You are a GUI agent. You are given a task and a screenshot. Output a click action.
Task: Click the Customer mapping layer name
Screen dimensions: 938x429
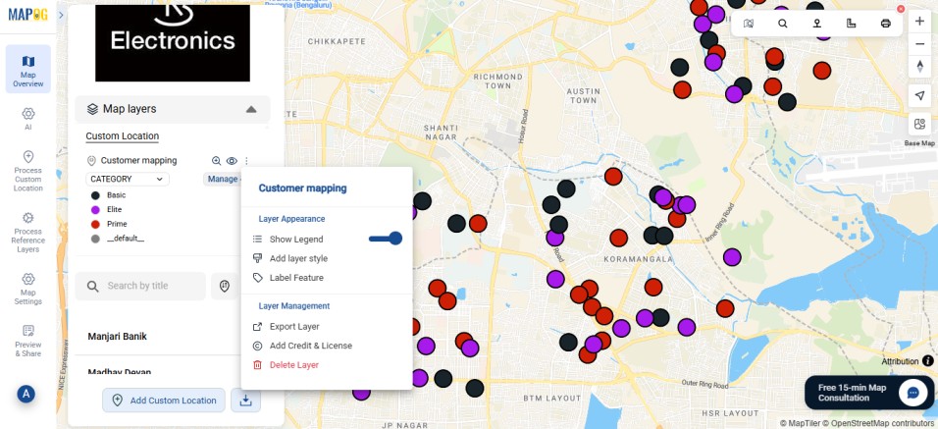pyautogui.click(x=138, y=160)
